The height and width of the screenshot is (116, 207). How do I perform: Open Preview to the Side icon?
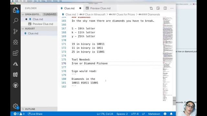[158, 8]
